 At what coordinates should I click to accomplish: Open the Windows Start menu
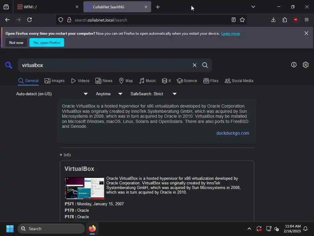point(10,229)
